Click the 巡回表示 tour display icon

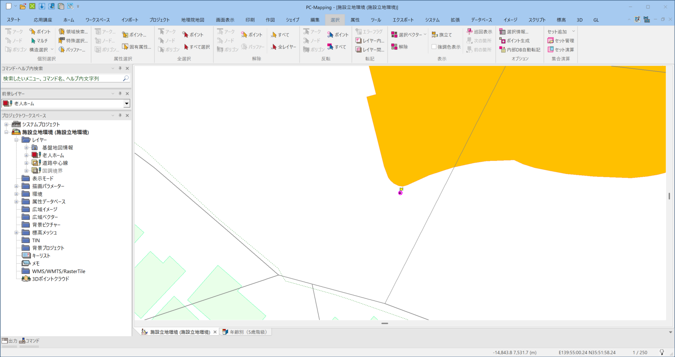pos(470,32)
